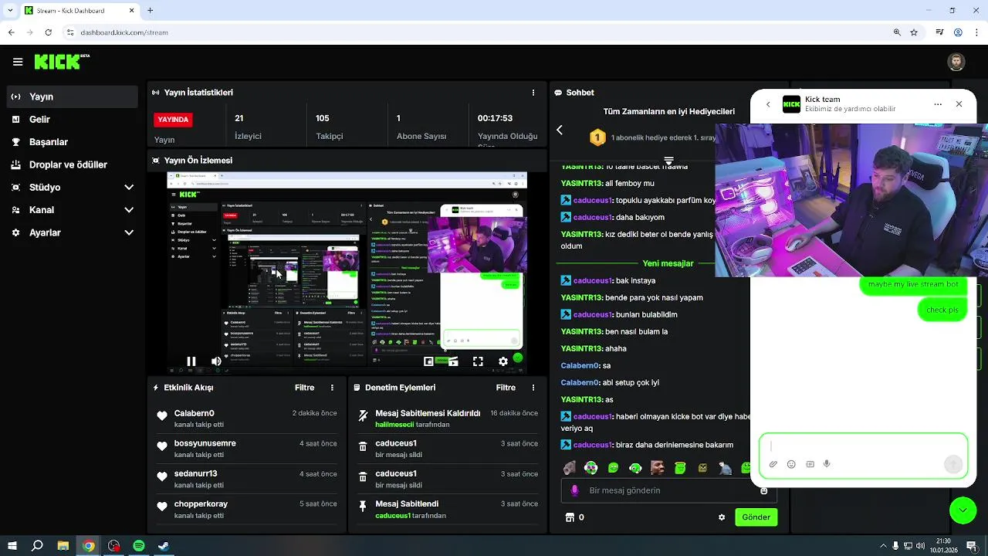Screen dimensions: 988x556
Task: Jump to Yeni mesajlar divider
Action: (668, 263)
